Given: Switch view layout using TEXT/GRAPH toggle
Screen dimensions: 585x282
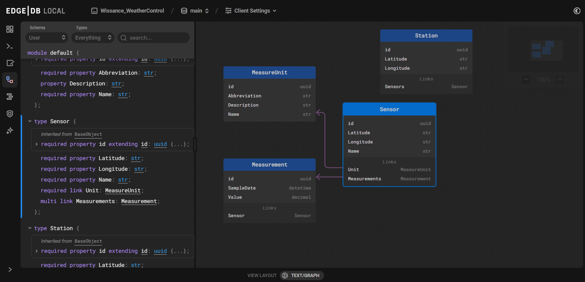Looking at the screenshot, I should click(x=301, y=275).
